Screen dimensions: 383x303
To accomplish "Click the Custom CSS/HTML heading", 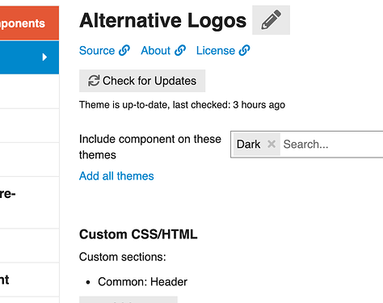I will click(x=138, y=234).
